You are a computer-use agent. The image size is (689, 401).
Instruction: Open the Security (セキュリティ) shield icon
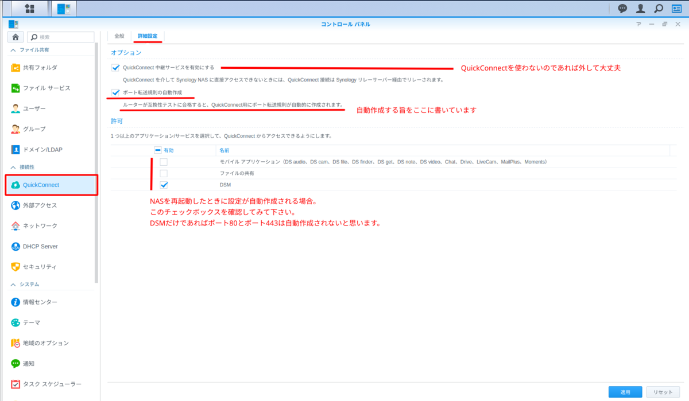tap(16, 267)
